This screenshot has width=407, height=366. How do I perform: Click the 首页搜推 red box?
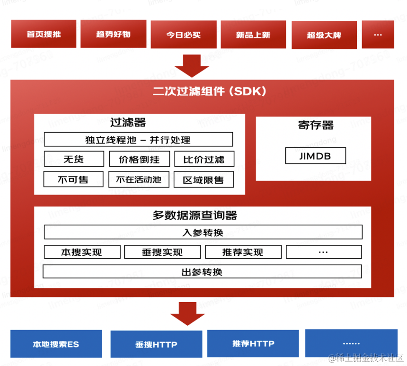pyautogui.click(x=44, y=34)
